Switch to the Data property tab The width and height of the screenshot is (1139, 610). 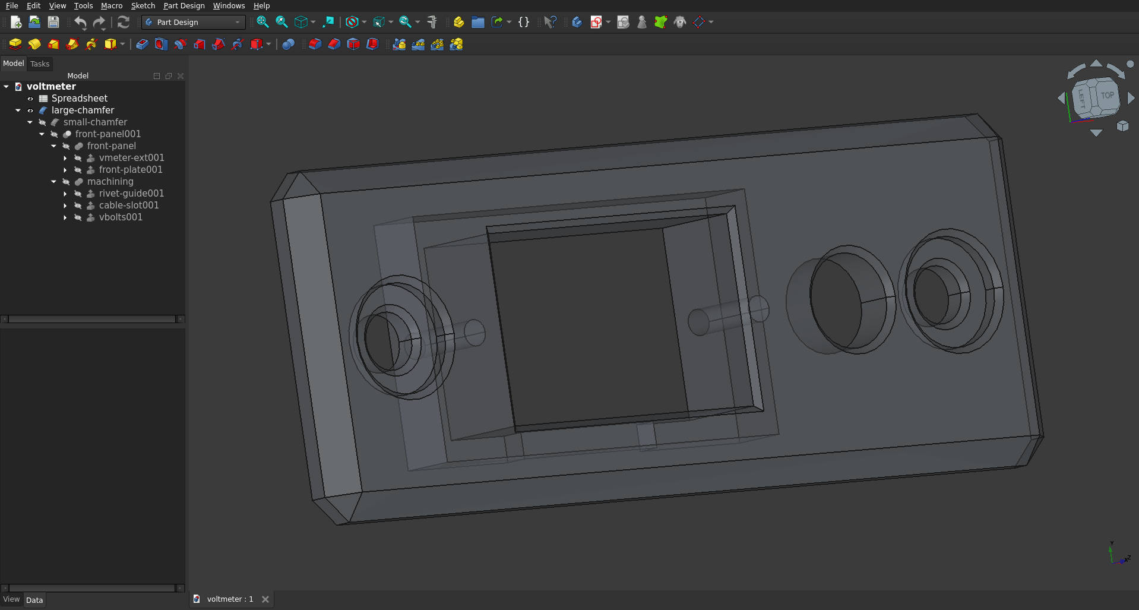(x=34, y=600)
